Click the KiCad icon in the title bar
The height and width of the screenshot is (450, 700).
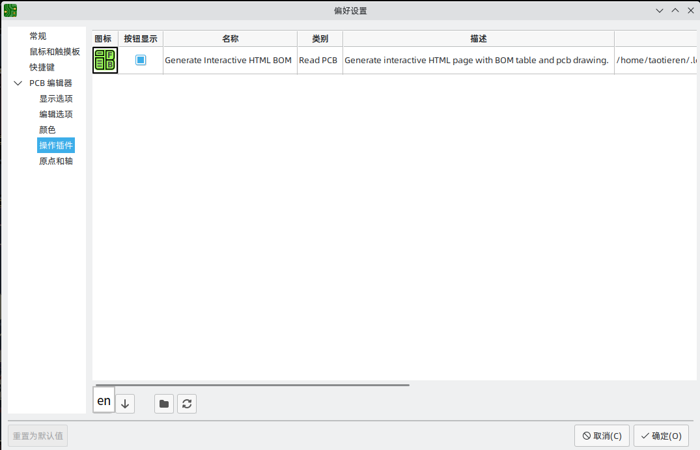coord(10,10)
